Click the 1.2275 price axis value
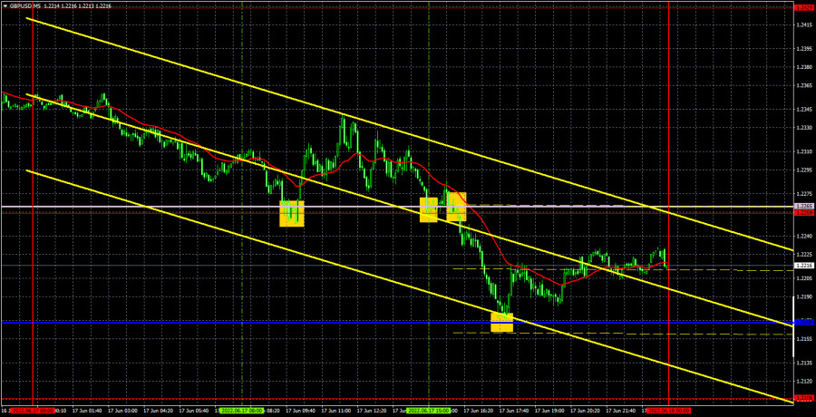The width and height of the screenshot is (816, 417). tap(803, 194)
